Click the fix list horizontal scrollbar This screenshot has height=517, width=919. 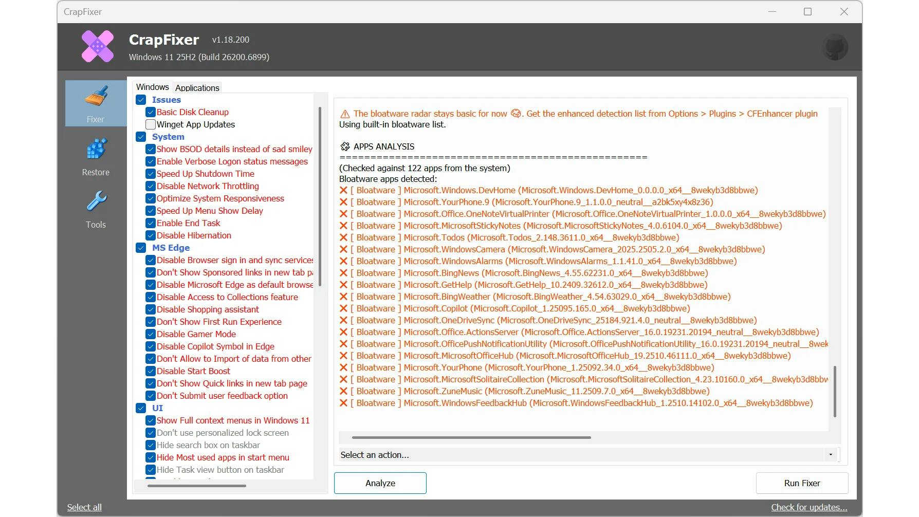(197, 486)
